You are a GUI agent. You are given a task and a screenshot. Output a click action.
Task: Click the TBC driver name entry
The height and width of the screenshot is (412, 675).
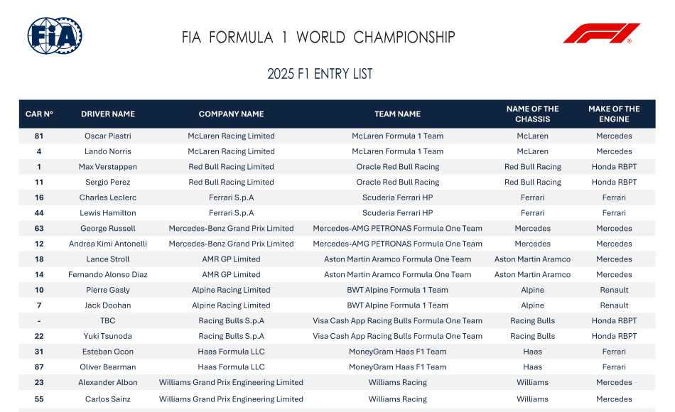tap(108, 321)
